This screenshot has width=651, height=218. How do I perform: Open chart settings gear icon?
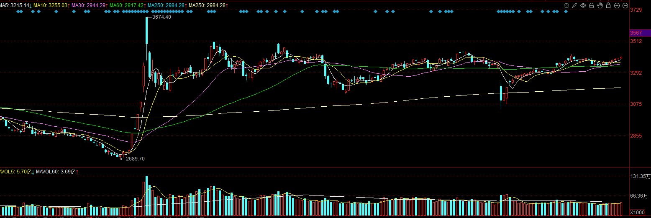coord(566,5)
